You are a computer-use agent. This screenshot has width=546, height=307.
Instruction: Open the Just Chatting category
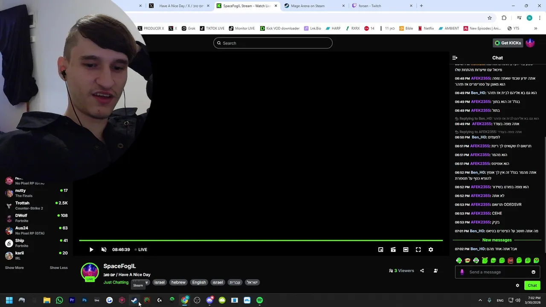(x=116, y=282)
